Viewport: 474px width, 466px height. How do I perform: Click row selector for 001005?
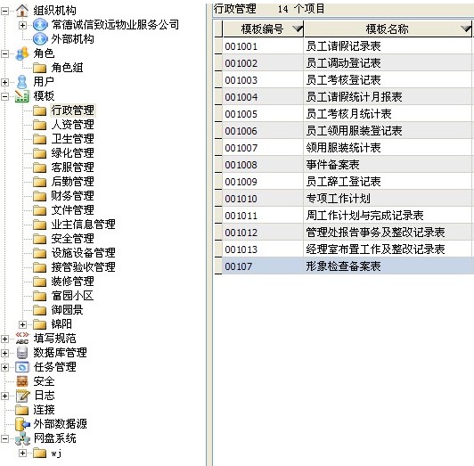tap(218, 114)
